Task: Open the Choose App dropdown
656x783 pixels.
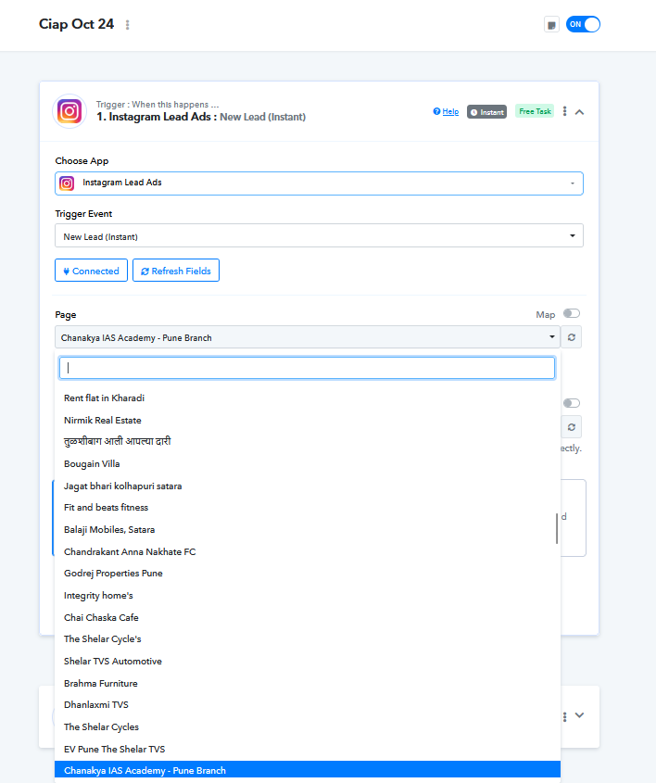Action: pyautogui.click(x=319, y=183)
